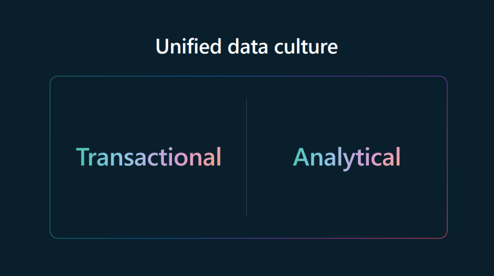Image resolution: width=494 pixels, height=276 pixels.
Task: Click the capital "A" in Analytical
Action: [302, 158]
